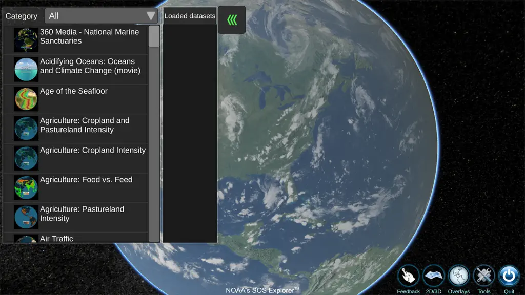This screenshot has height=295, width=525.
Task: Click the dropdown arrow beside All
Action: click(151, 16)
